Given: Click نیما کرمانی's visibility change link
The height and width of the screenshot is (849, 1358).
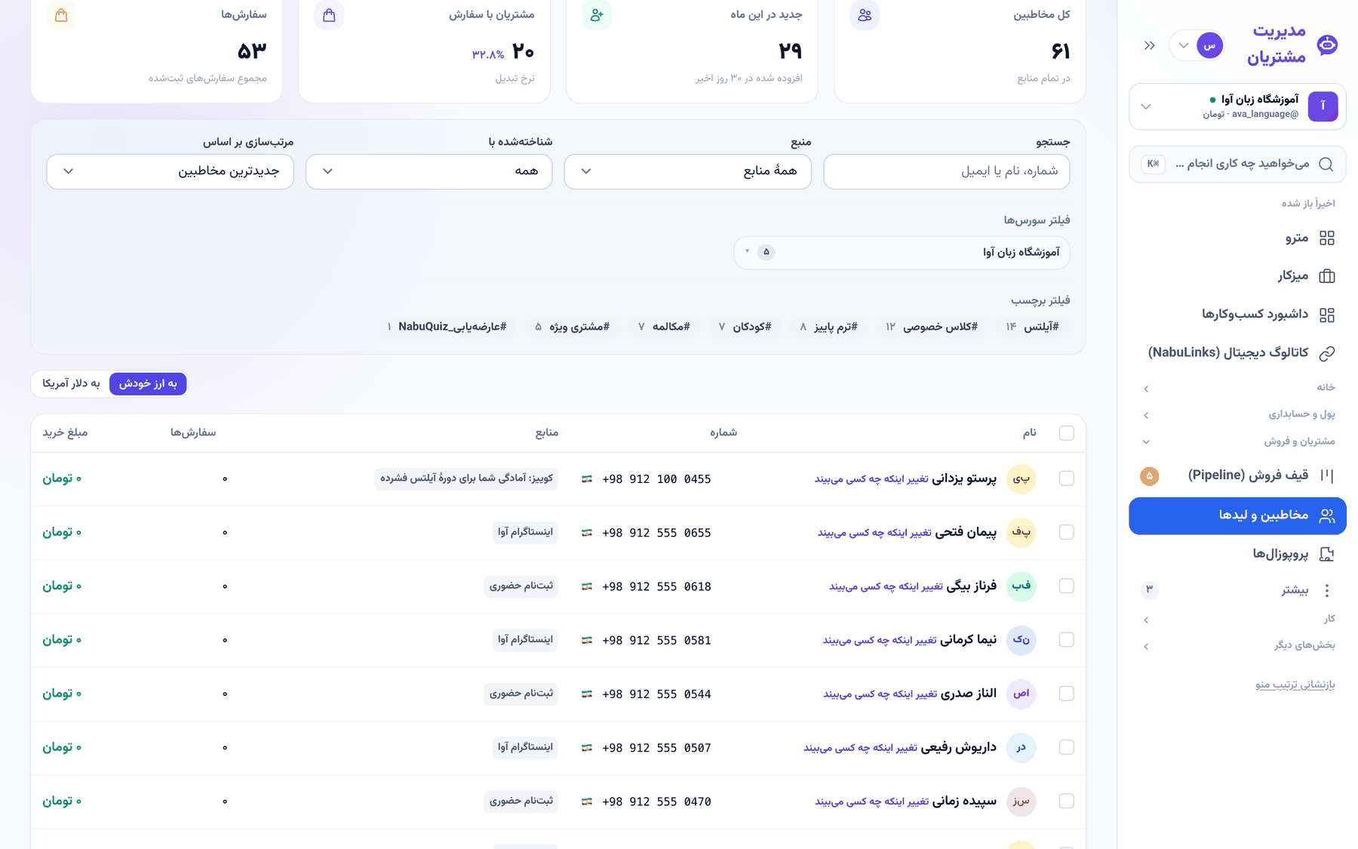Looking at the screenshot, I should point(880,640).
